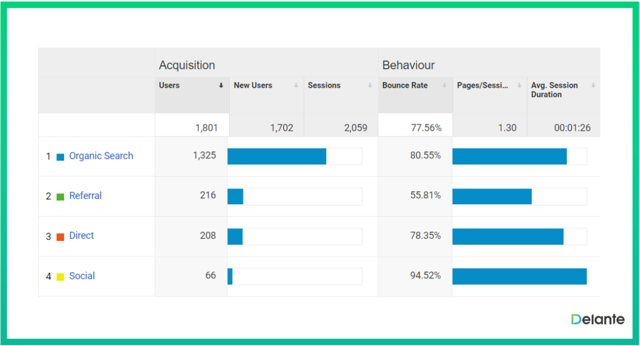Screen dimensions: 640x346
Task: Sort by Avg. Session Duration arrow
Action: point(593,86)
